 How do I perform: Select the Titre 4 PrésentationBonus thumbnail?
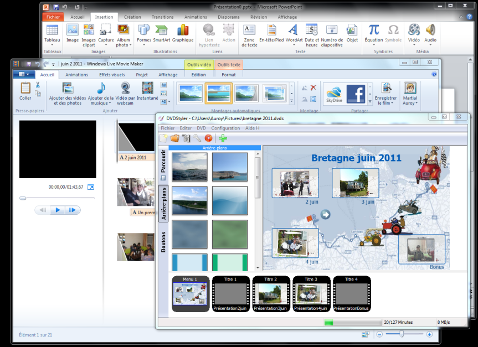tap(351, 294)
